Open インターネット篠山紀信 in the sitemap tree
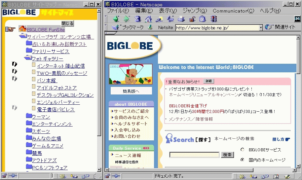The width and height of the screenshot is (302, 180). tap(61, 66)
